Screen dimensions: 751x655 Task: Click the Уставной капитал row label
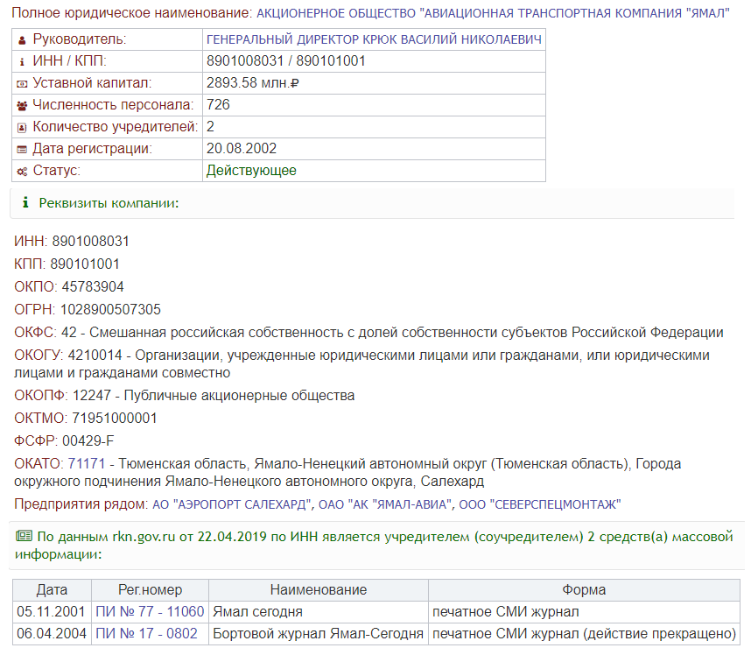coord(92,83)
